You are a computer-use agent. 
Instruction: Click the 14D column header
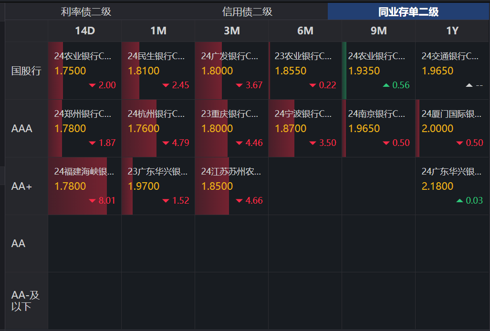click(84, 31)
